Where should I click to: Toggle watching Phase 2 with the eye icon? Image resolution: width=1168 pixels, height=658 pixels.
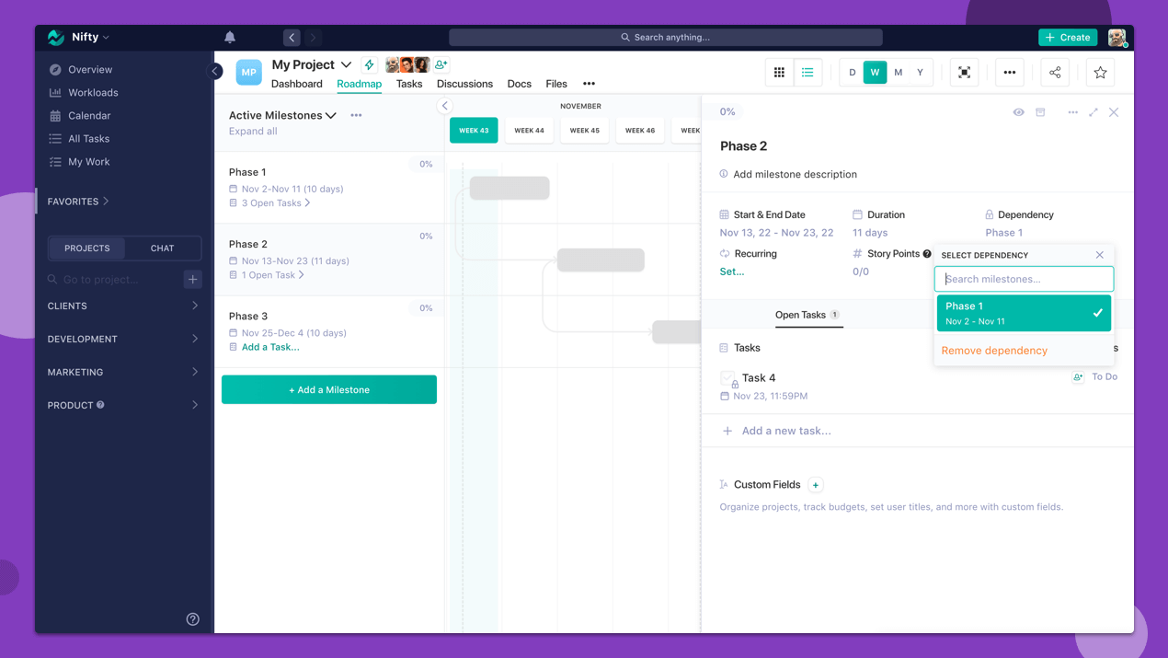click(x=1018, y=111)
